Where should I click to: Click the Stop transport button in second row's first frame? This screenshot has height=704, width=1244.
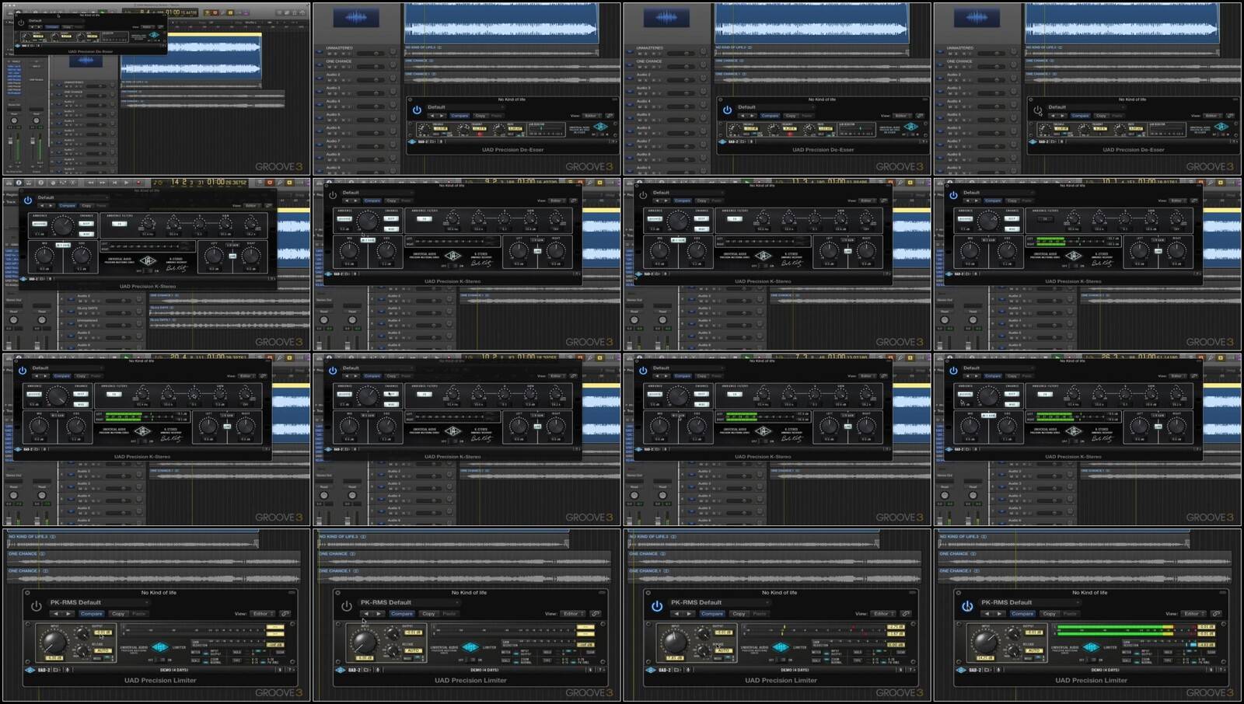[x=114, y=183]
